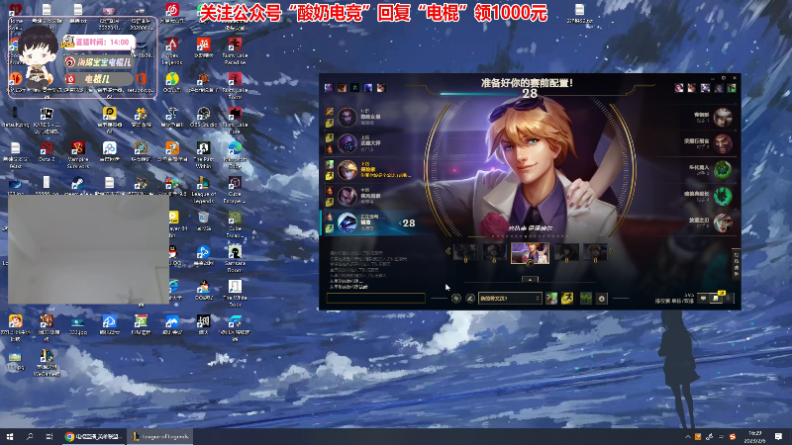Click first enemy champion portrait on right
The image size is (792, 445).
pos(723,117)
